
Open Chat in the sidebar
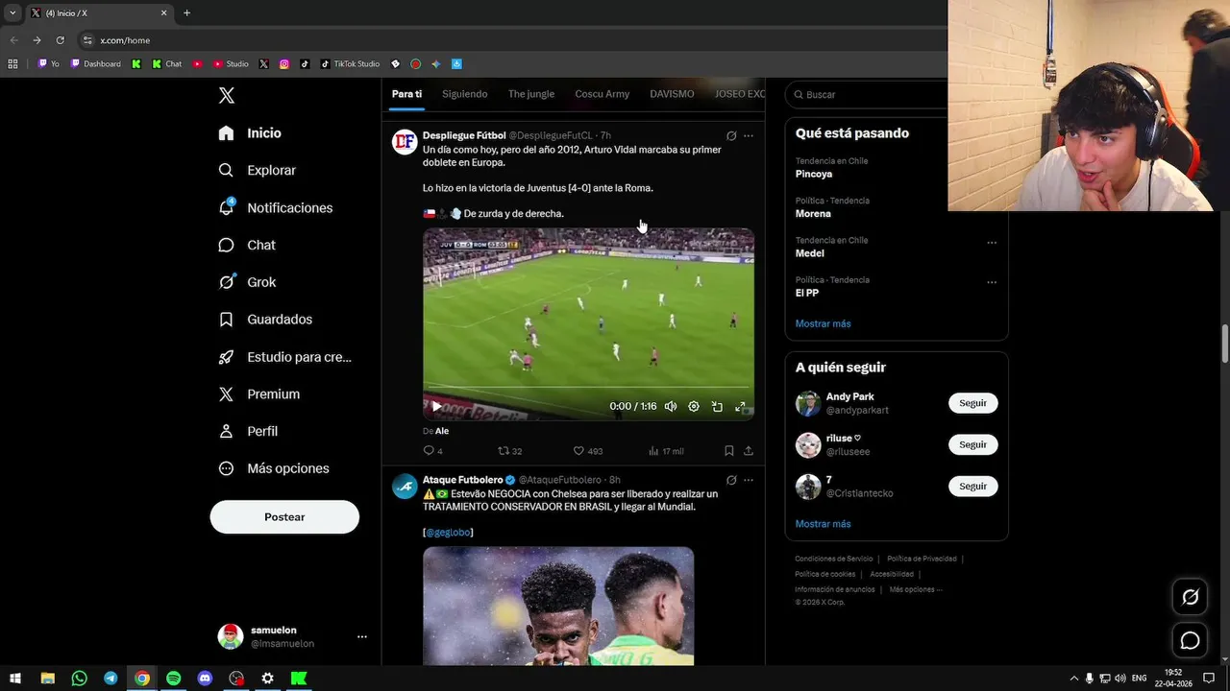[x=247, y=245]
